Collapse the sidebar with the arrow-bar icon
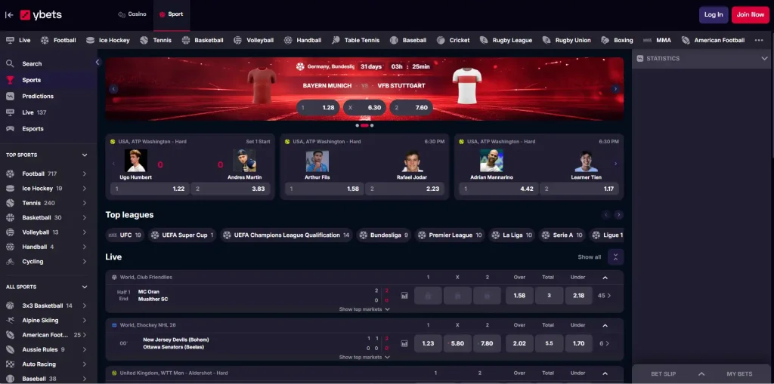Viewport: 774px width, 384px height. click(9, 15)
